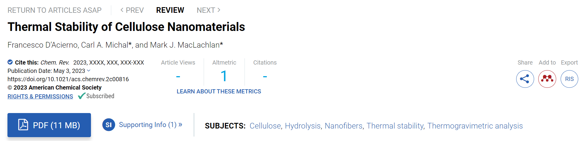
Task: Select the Hydrolysis subject
Action: tap(303, 126)
